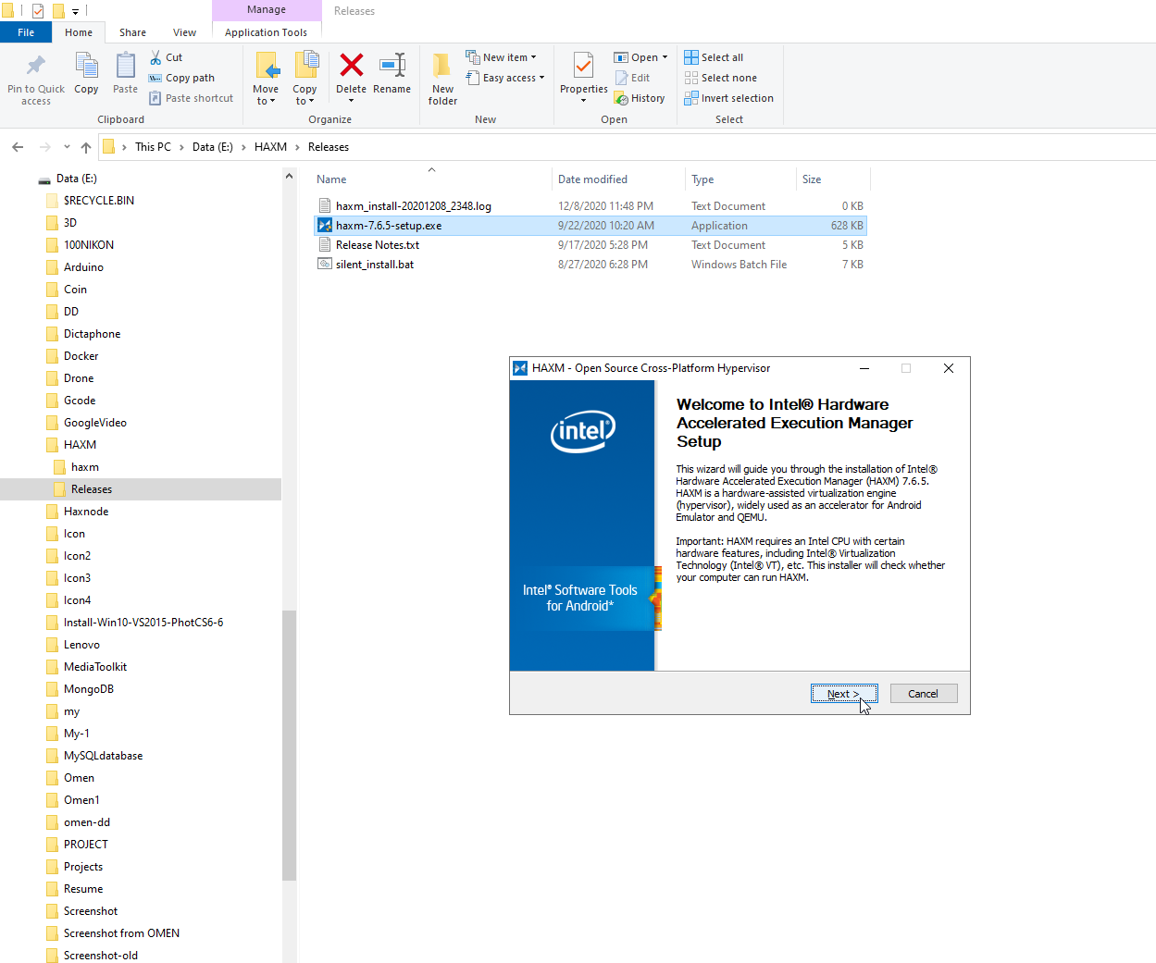Sort files by the Name column header
1156x963 pixels.
pos(430,179)
